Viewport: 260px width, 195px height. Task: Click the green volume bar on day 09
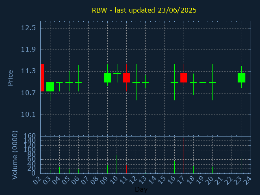(x=107, y=169)
